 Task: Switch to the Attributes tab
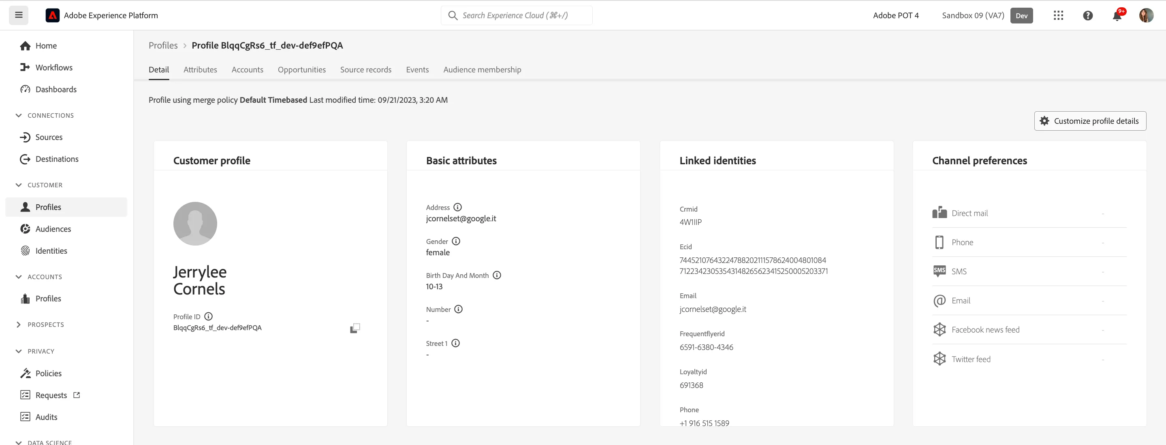point(200,70)
